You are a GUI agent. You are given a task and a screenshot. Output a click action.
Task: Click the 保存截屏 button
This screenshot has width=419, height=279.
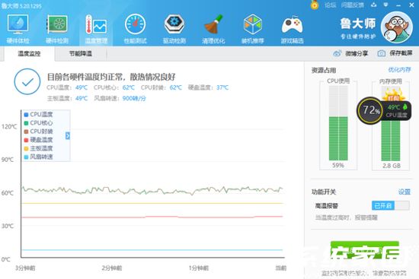395,53
